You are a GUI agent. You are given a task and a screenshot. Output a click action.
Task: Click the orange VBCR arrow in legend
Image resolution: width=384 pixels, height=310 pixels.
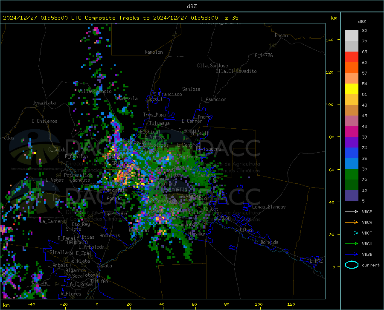click(352, 222)
